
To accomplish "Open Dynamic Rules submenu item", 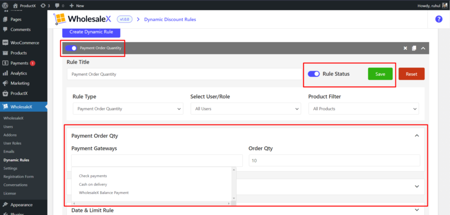I will [x=16, y=160].
